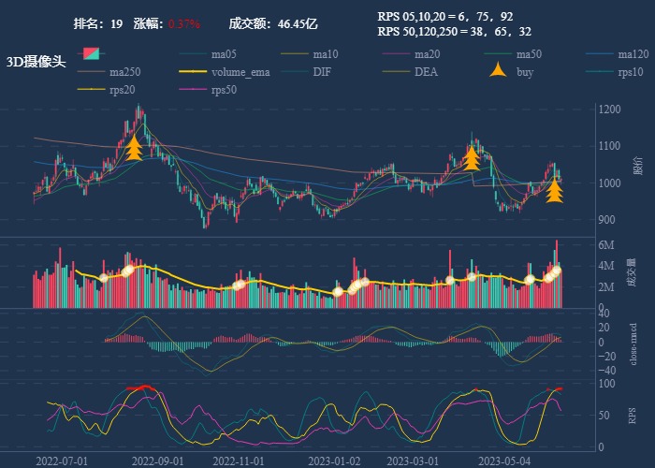Viewport: 655px width, 468px height.
Task: Click the 3D摄像头 chart title
Action: [x=36, y=62]
